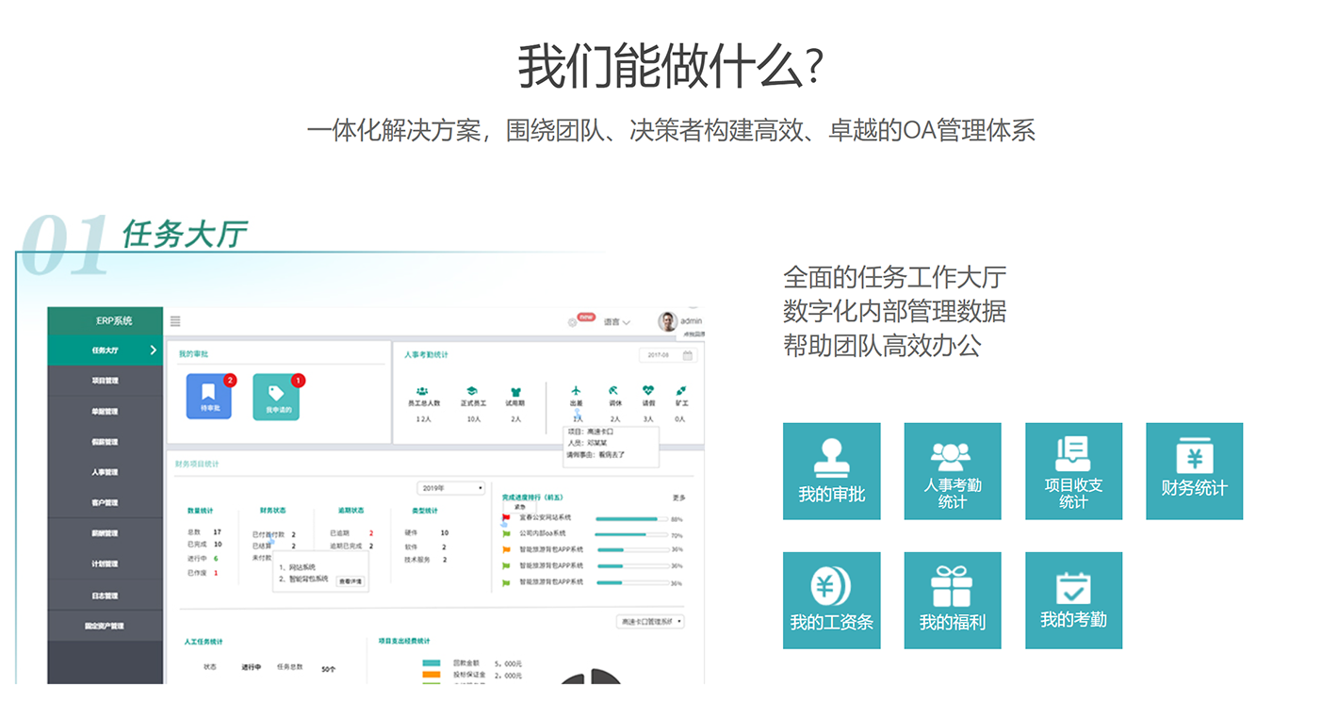
Task: Open the 我的审批 stamp tile
Action: click(x=831, y=471)
